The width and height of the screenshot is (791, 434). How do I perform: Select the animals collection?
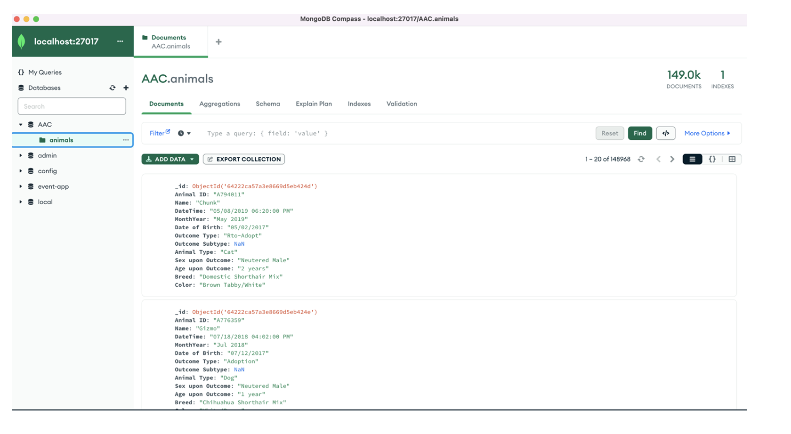pyautogui.click(x=61, y=140)
